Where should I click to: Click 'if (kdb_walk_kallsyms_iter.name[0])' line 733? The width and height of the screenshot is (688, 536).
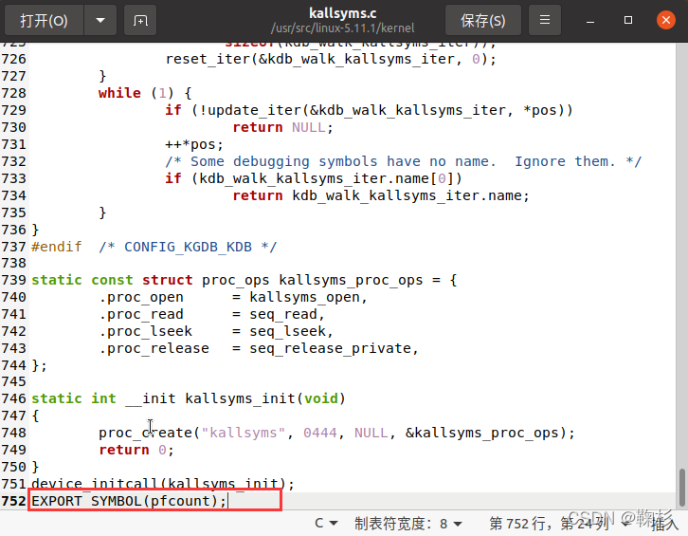click(x=314, y=178)
